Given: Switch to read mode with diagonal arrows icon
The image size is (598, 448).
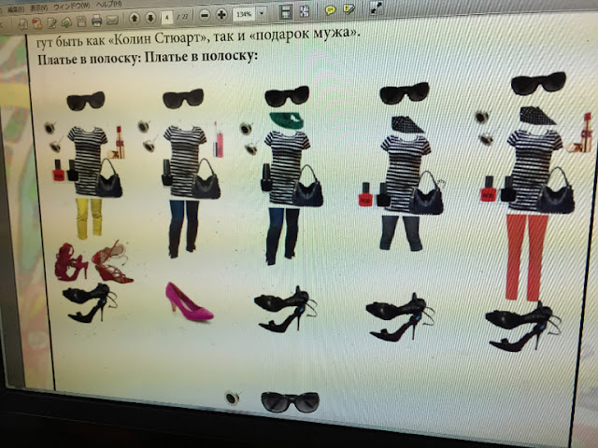Looking at the screenshot, I should click(377, 8).
